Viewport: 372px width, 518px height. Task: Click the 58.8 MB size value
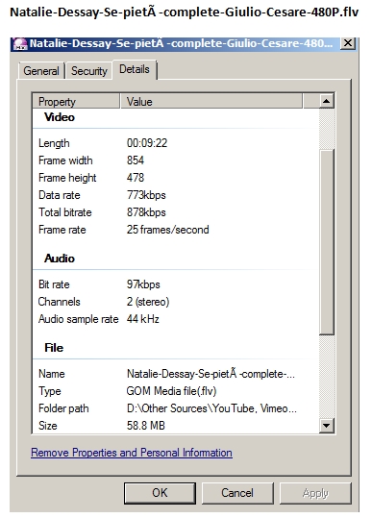tap(146, 426)
